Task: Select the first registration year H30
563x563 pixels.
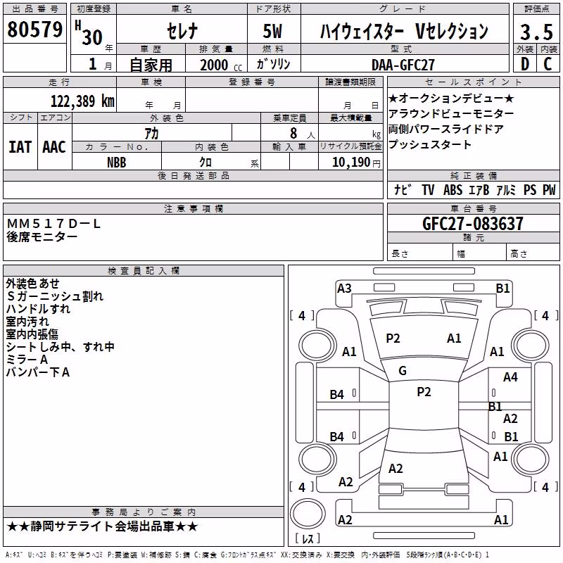Action: (89, 33)
